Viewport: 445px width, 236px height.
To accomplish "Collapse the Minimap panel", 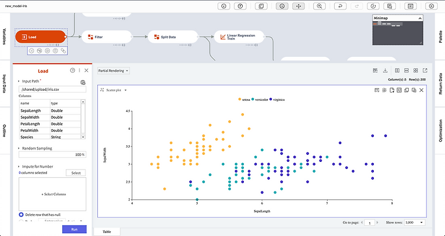I will click(420, 18).
